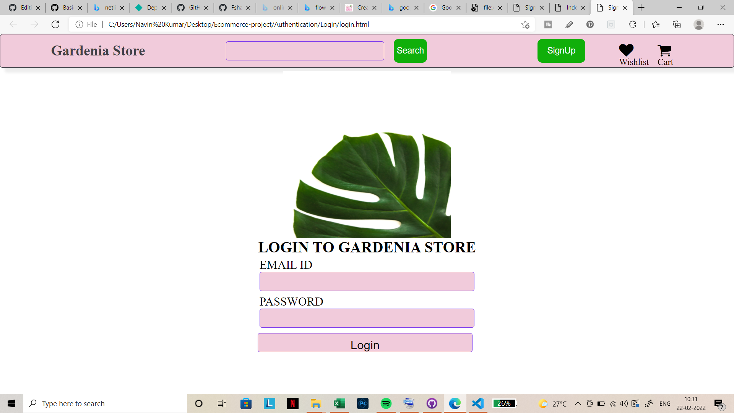Open the ENG language selector
The height and width of the screenshot is (413, 734).
pyautogui.click(x=665, y=403)
